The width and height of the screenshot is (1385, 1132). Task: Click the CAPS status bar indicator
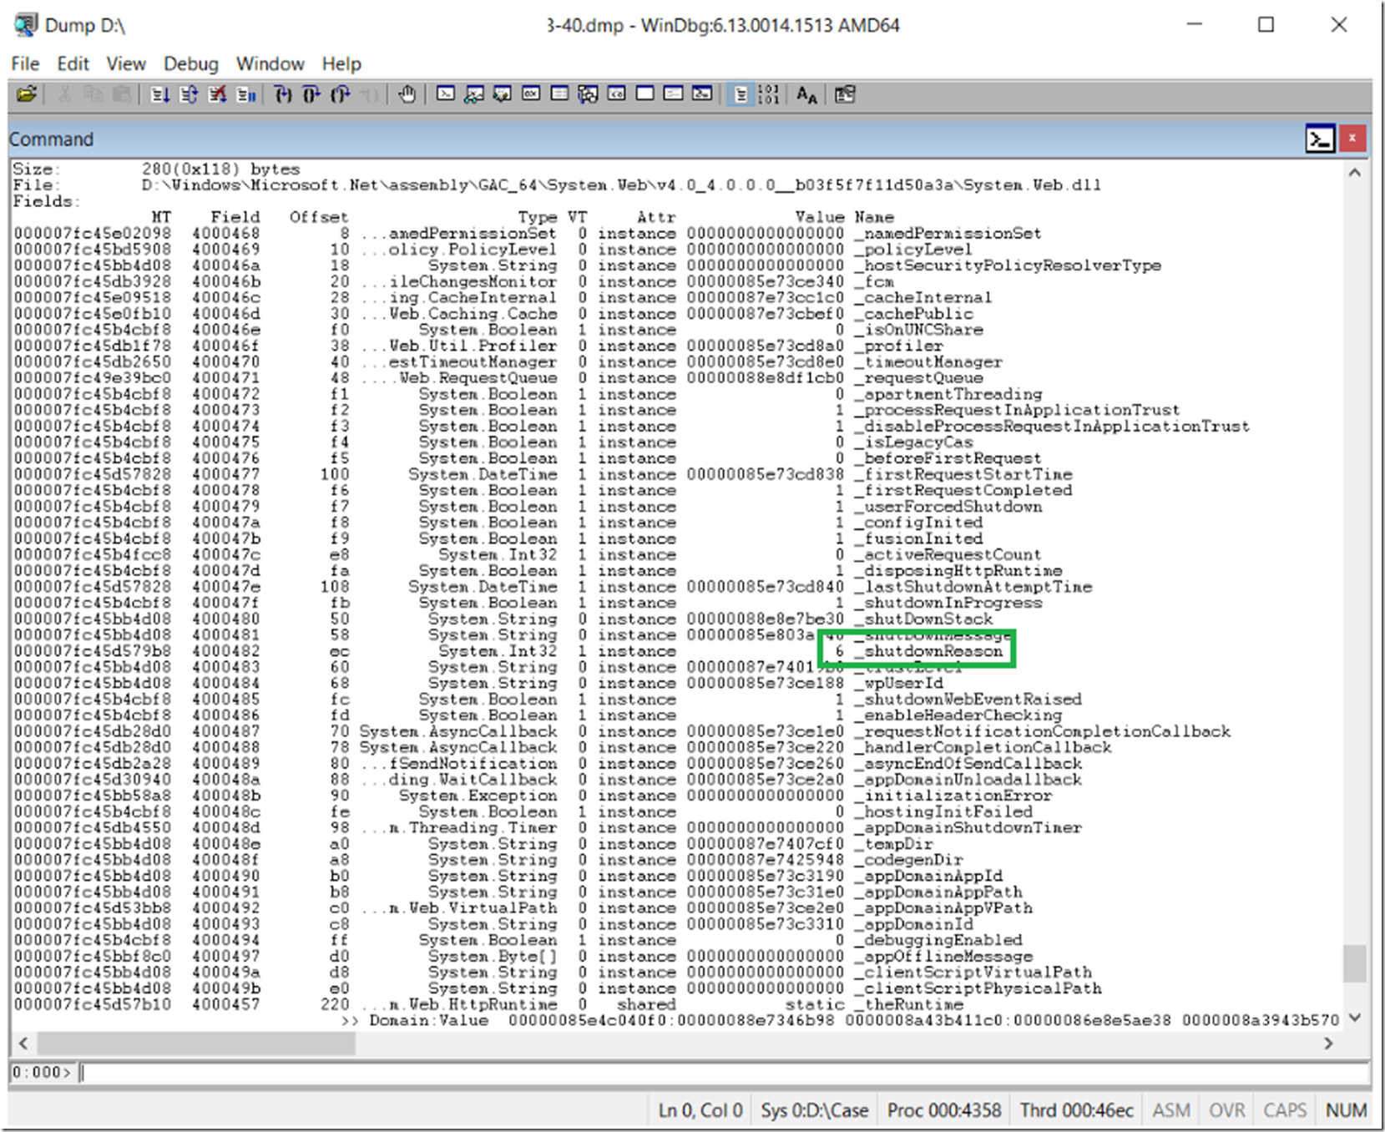click(x=1284, y=1110)
